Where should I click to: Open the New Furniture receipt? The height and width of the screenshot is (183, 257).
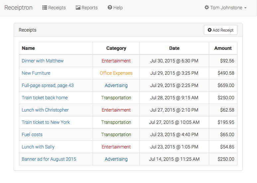[36, 73]
